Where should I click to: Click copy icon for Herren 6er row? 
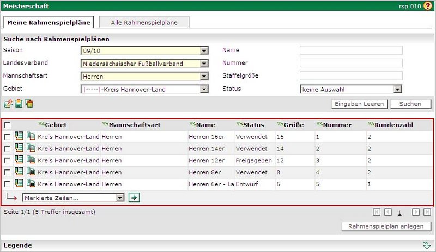pos(31,184)
